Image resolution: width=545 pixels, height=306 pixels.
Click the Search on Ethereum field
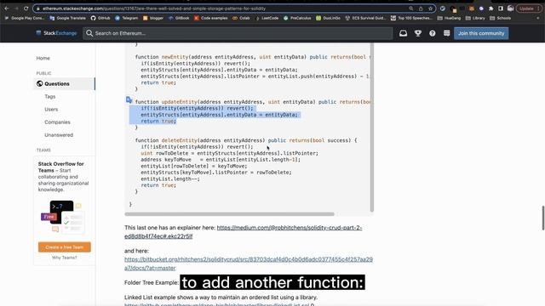pos(238,33)
